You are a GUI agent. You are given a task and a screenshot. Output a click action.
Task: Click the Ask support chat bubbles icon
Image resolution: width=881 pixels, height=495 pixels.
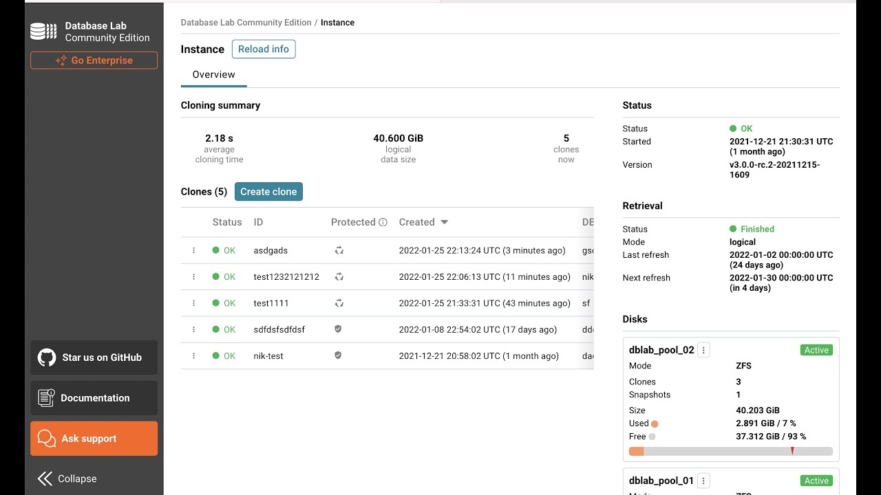point(47,439)
